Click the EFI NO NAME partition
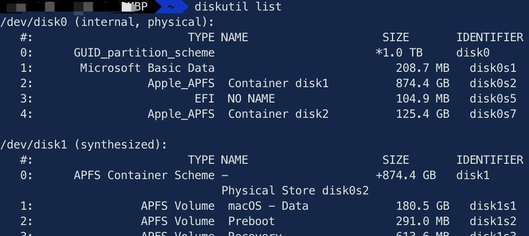529x236 pixels. click(234, 99)
